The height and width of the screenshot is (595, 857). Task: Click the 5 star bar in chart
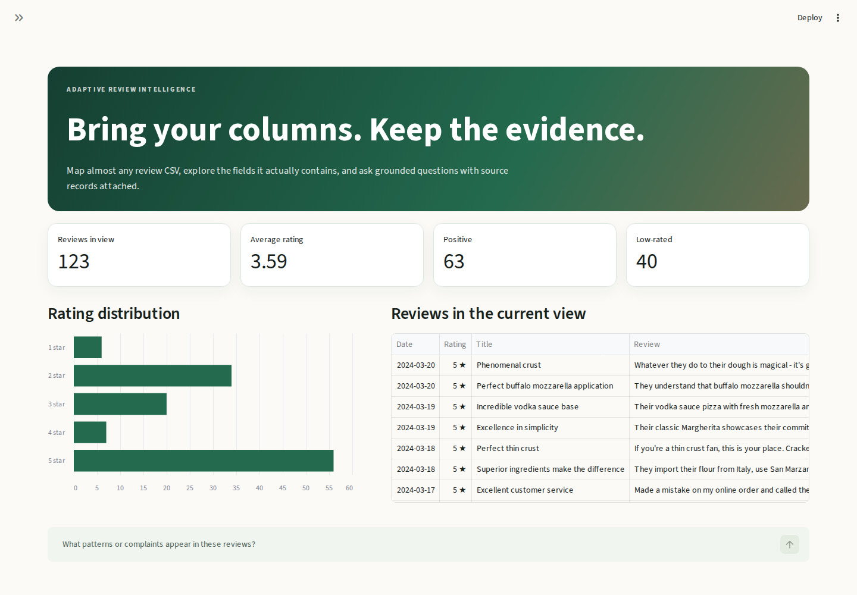point(204,461)
